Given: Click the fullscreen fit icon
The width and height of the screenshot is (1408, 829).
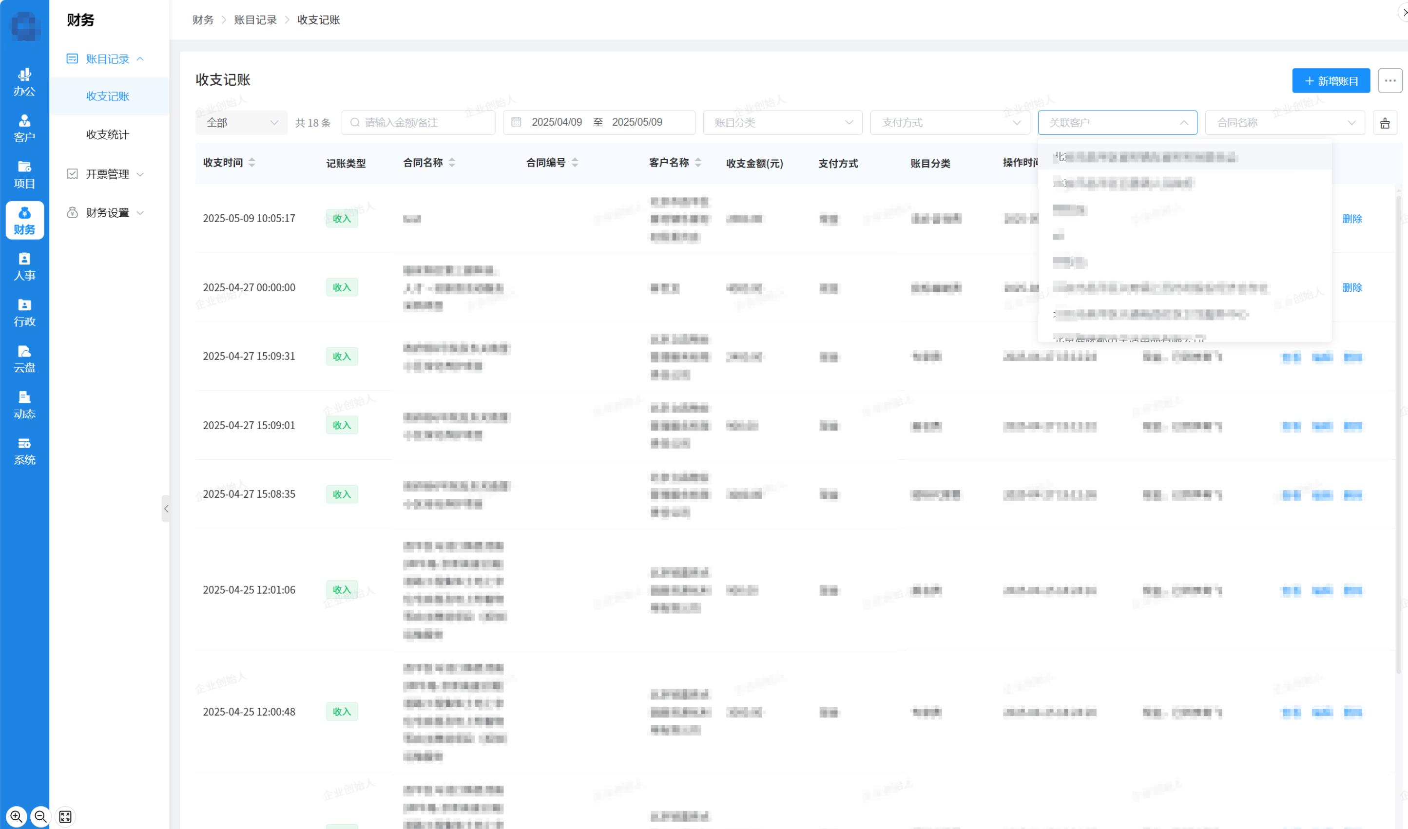Looking at the screenshot, I should click(65, 817).
